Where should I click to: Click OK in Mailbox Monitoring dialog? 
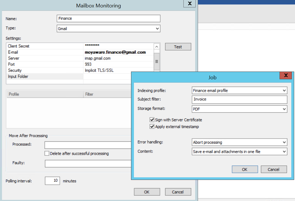tap(147, 192)
